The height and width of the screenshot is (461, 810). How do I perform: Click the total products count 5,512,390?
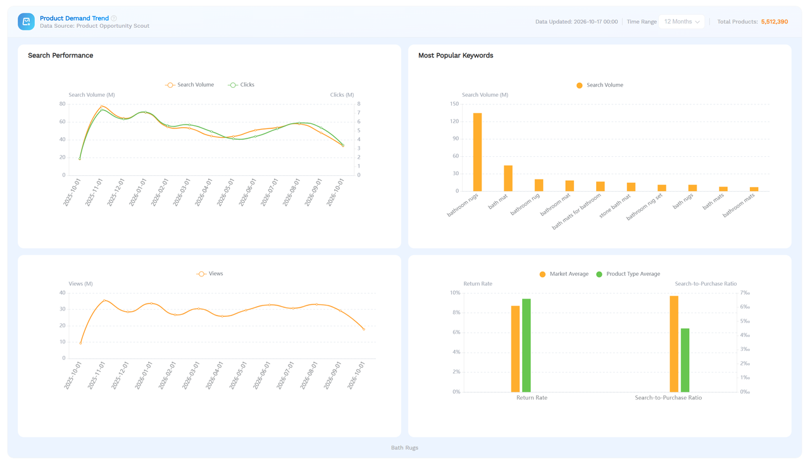775,22
